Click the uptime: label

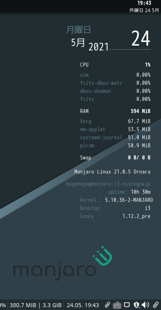point(118,192)
